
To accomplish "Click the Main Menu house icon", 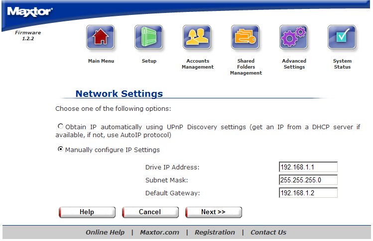I will 101,37.
